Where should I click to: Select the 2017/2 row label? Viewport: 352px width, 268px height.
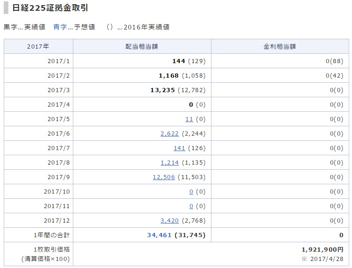(x=59, y=76)
